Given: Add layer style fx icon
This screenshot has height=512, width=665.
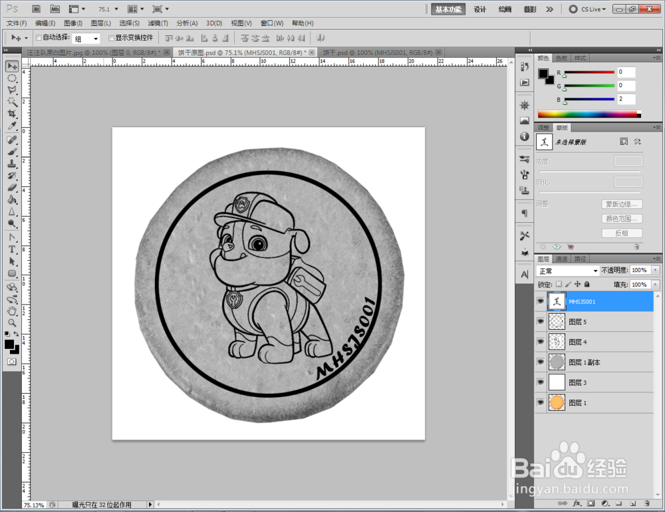Looking at the screenshot, I should pyautogui.click(x=577, y=503).
